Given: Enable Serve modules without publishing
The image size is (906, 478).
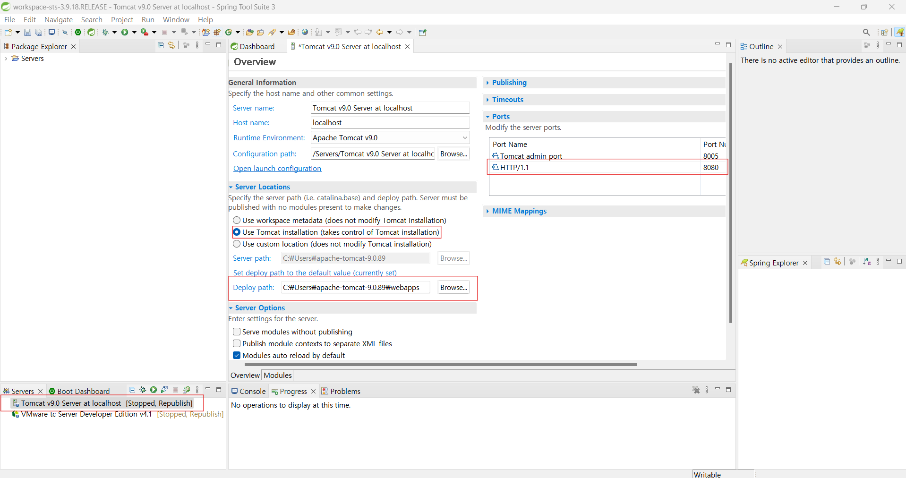Looking at the screenshot, I should (x=237, y=332).
